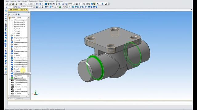Select Скругление1 in the model tree
Image resolution: width=197 pixels, height=110 pixels.
(18, 76)
